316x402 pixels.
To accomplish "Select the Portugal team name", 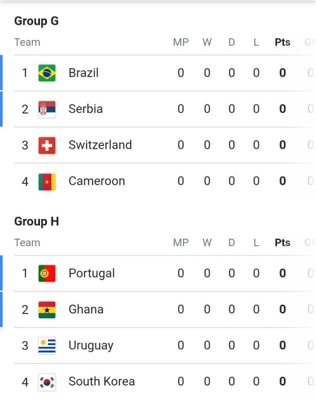I will click(x=92, y=273).
